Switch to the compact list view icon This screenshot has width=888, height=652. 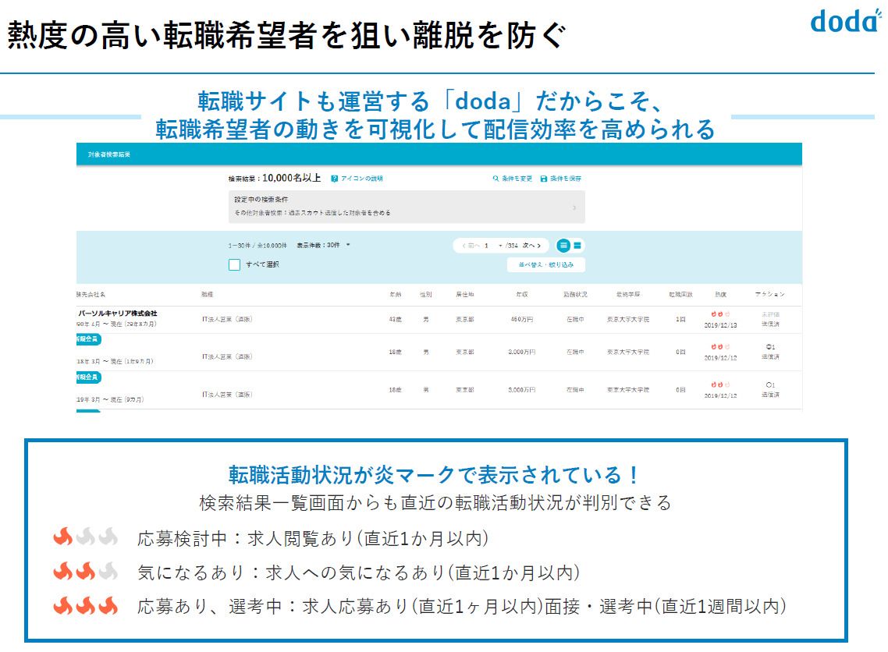click(577, 245)
